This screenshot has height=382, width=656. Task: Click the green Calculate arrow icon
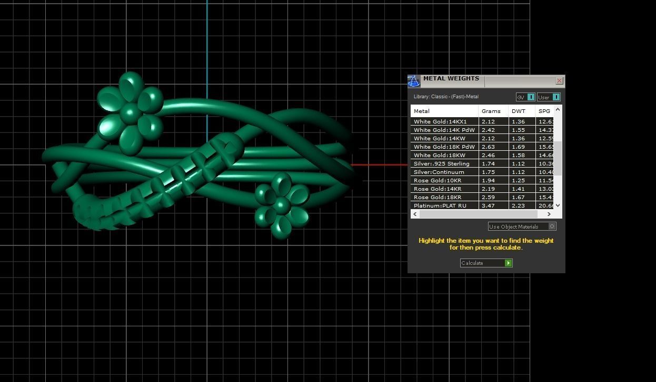[x=509, y=263]
